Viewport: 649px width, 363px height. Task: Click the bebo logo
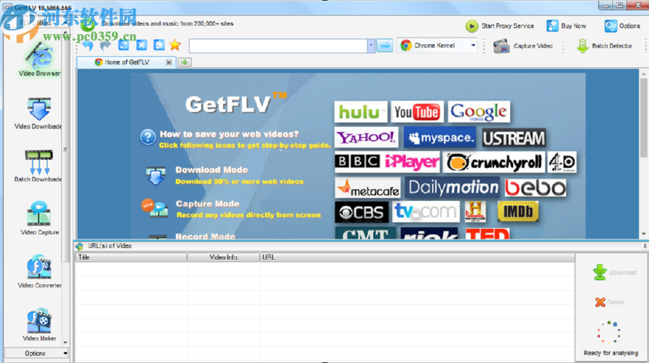pos(535,188)
